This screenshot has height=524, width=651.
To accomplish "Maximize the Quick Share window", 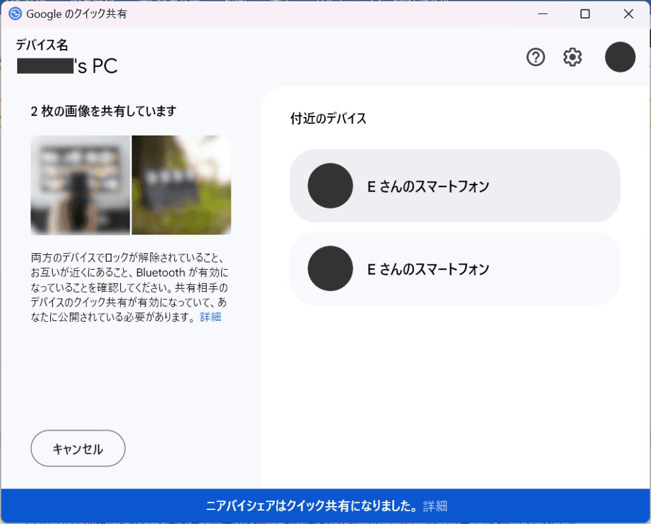I will pyautogui.click(x=585, y=13).
